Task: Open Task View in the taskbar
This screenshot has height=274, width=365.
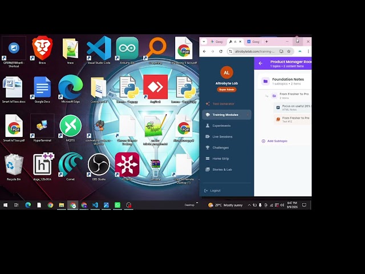Action: 16,205
